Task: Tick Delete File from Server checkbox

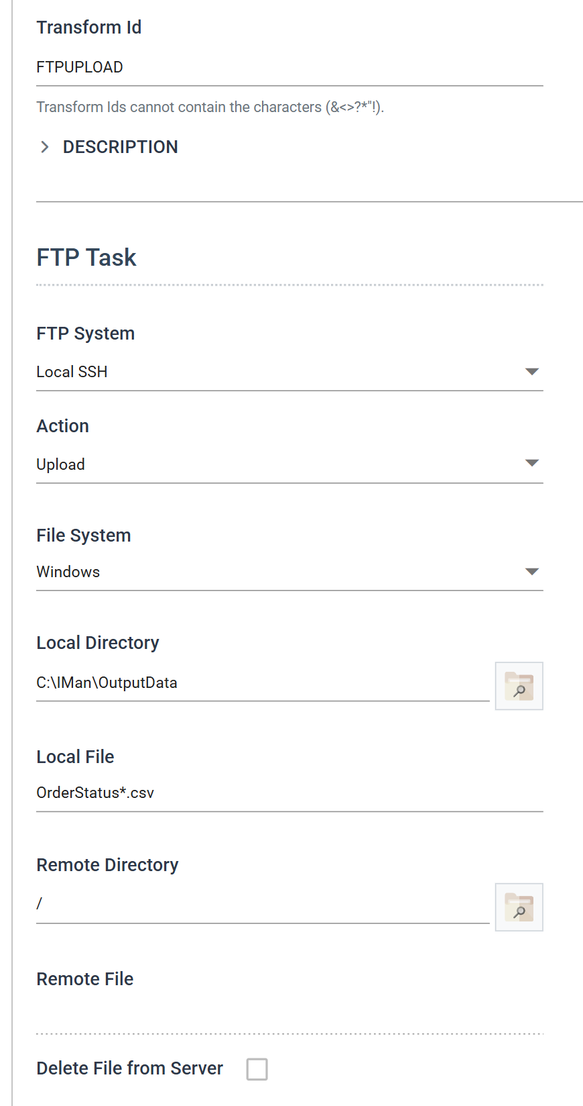Action: coord(257,1069)
